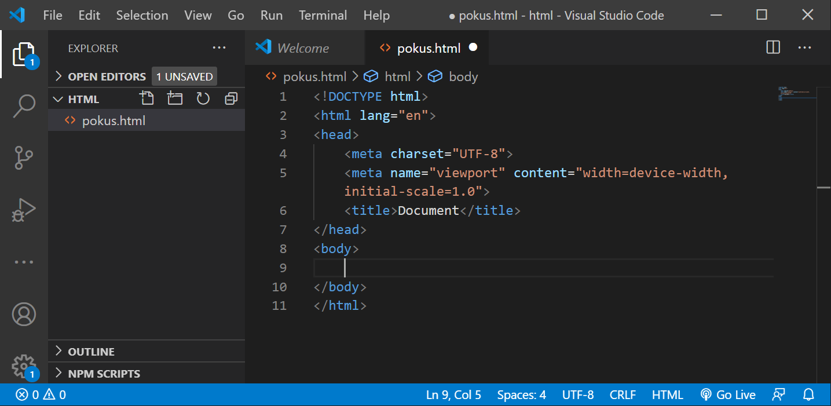Open the Selection menu
Image resolution: width=831 pixels, height=406 pixels.
[x=142, y=16]
